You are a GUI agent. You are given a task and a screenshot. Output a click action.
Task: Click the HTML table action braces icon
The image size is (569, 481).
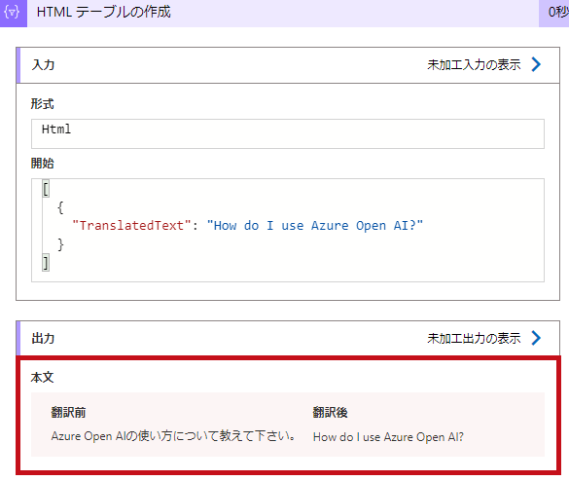click(13, 13)
